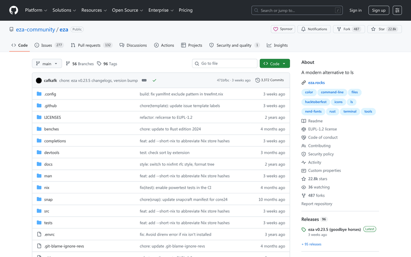This screenshot has height=257, width=411.
Task: View the 56 Branches link
Action: click(x=80, y=64)
